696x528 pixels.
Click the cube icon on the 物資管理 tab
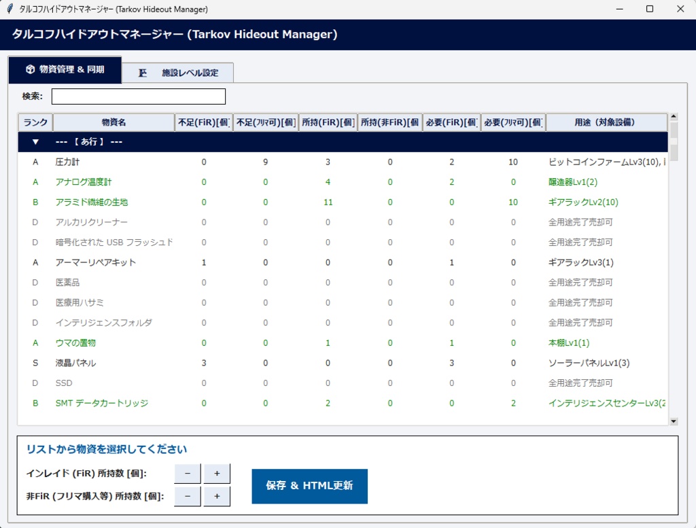pyautogui.click(x=30, y=69)
